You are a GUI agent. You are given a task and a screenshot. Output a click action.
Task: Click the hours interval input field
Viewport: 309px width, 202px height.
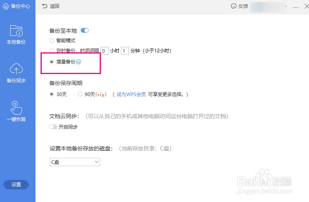[104, 51]
